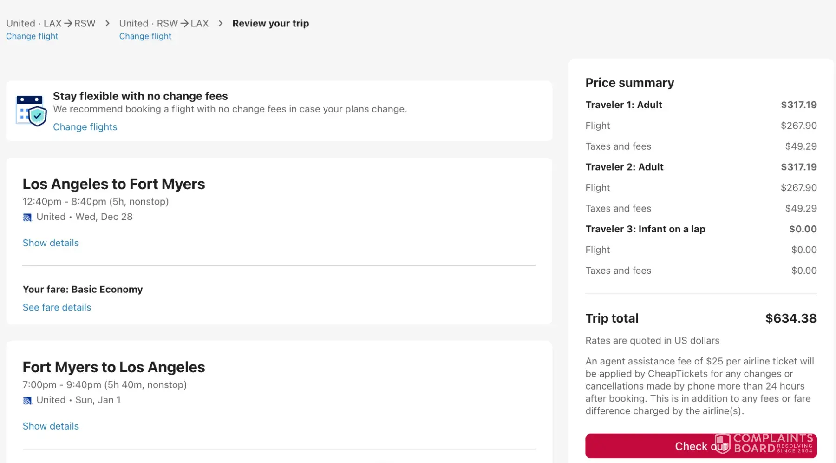
Task: Select United RSW to LAX breadcrumb step
Action: coord(163,23)
